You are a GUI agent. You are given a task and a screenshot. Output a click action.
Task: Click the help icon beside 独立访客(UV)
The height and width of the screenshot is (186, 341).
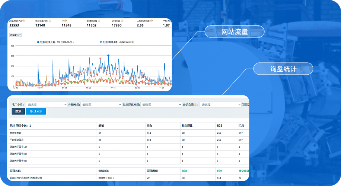tap(50, 21)
